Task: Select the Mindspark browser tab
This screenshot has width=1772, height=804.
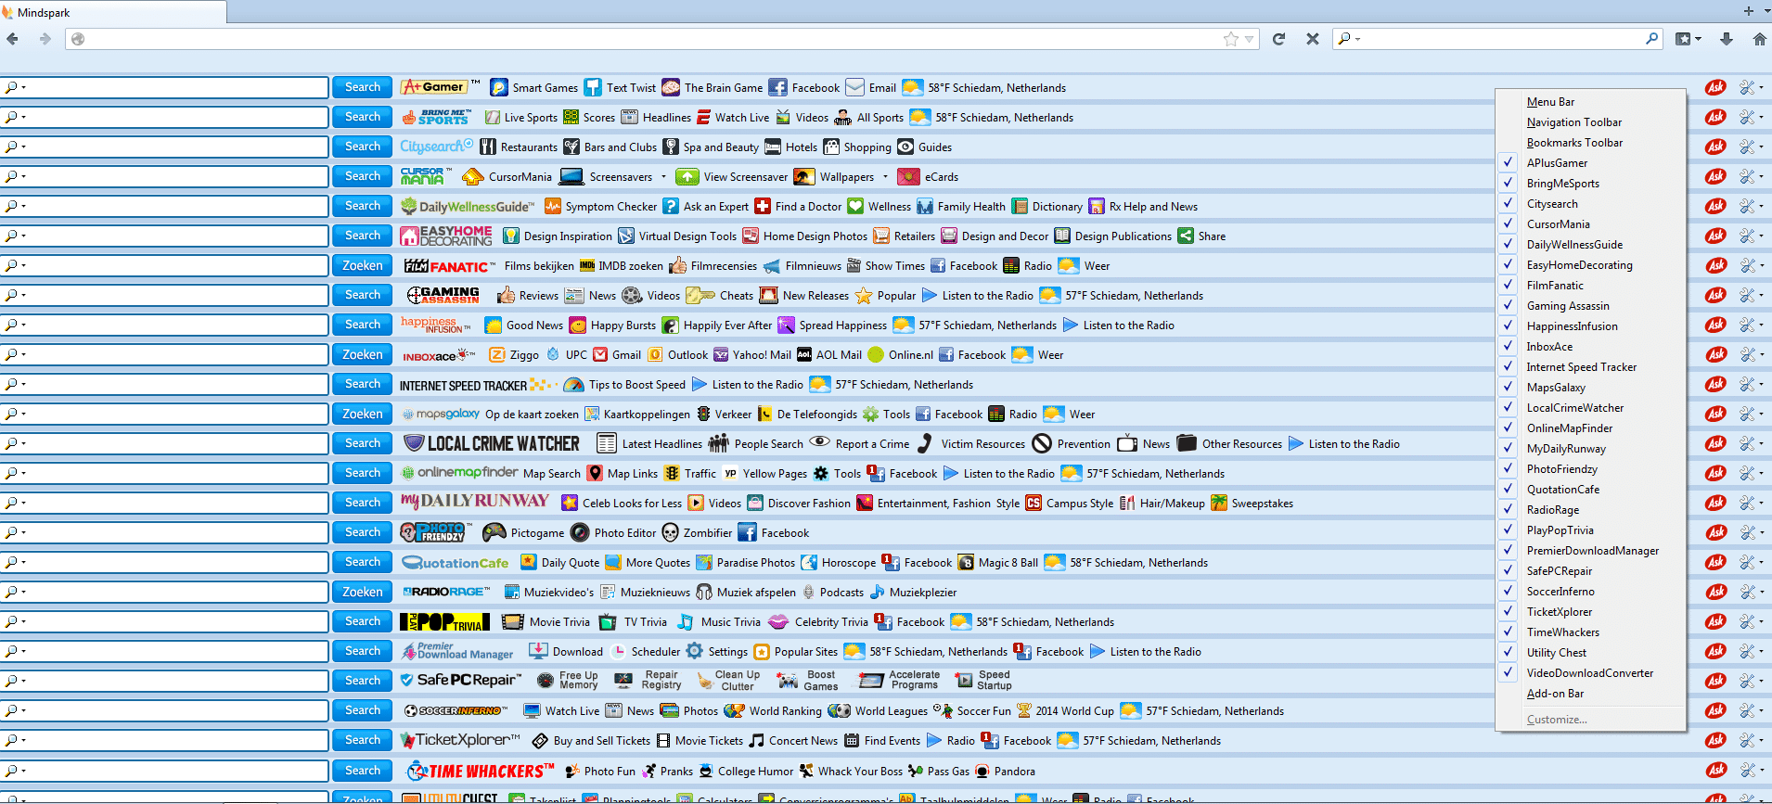Action: pyautogui.click(x=113, y=12)
